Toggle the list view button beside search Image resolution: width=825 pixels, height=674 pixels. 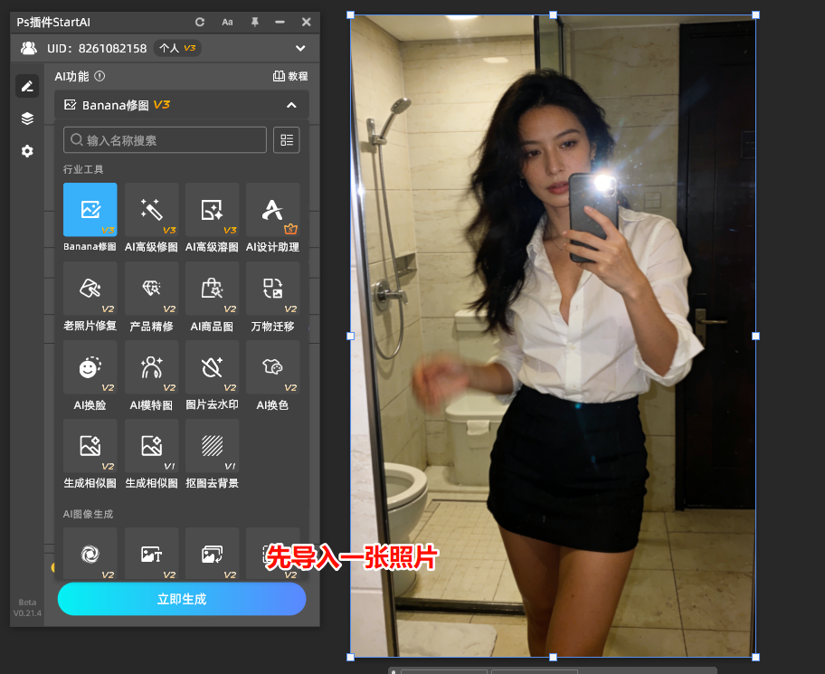287,140
